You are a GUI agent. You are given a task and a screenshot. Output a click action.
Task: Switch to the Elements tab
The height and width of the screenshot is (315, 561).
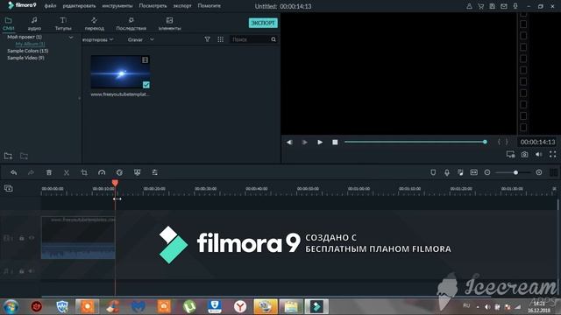point(169,24)
